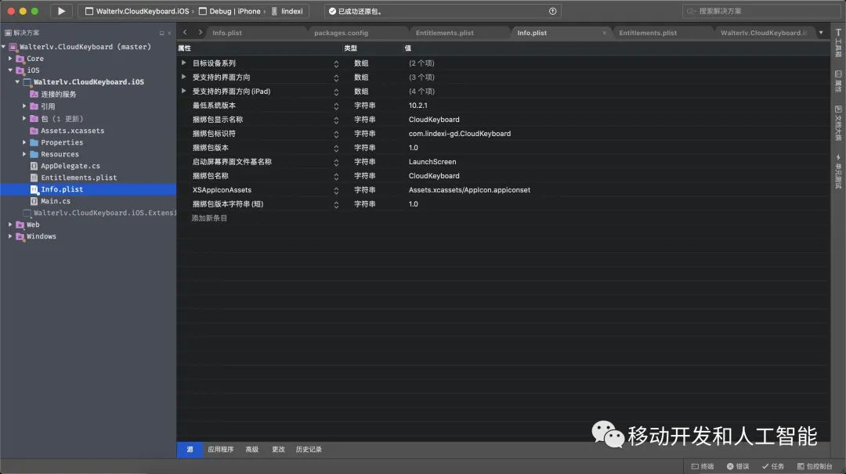Switch to the 历史记录 history view tab
The height and width of the screenshot is (474, 846).
point(309,450)
